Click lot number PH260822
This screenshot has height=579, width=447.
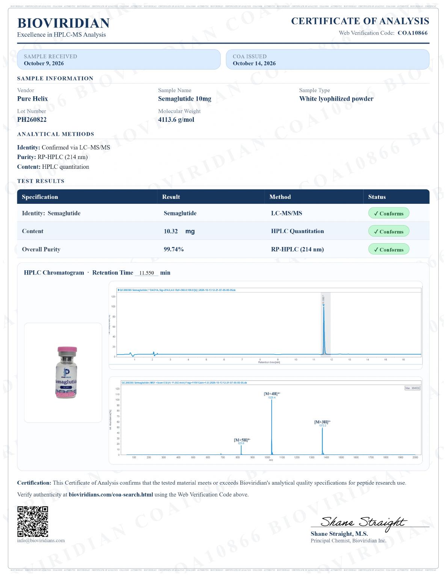pyautogui.click(x=32, y=120)
